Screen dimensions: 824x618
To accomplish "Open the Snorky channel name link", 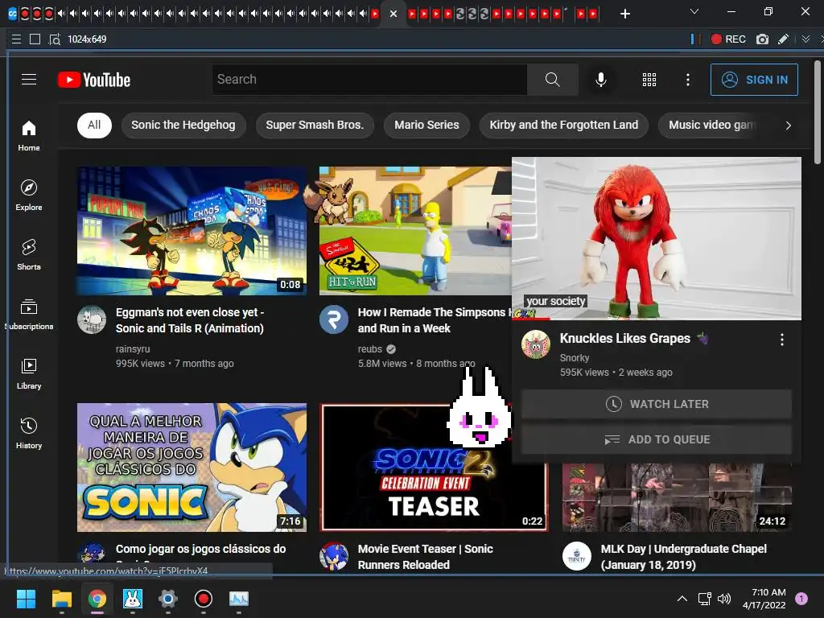I will [x=575, y=358].
